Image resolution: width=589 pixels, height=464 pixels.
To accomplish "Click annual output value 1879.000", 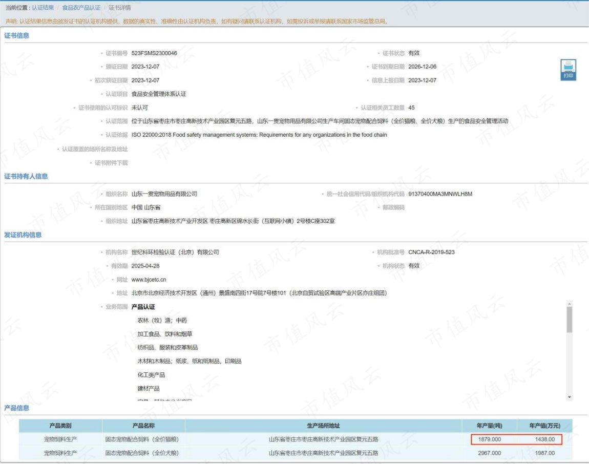I will coord(490,439).
